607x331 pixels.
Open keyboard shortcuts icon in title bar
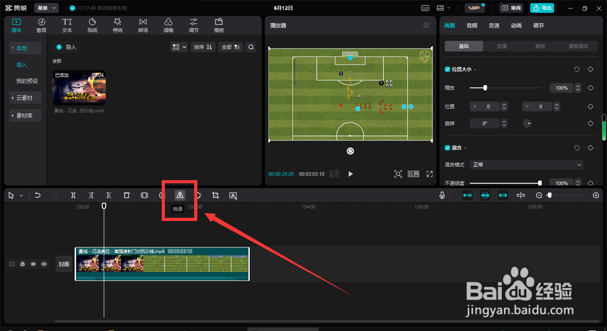425,8
